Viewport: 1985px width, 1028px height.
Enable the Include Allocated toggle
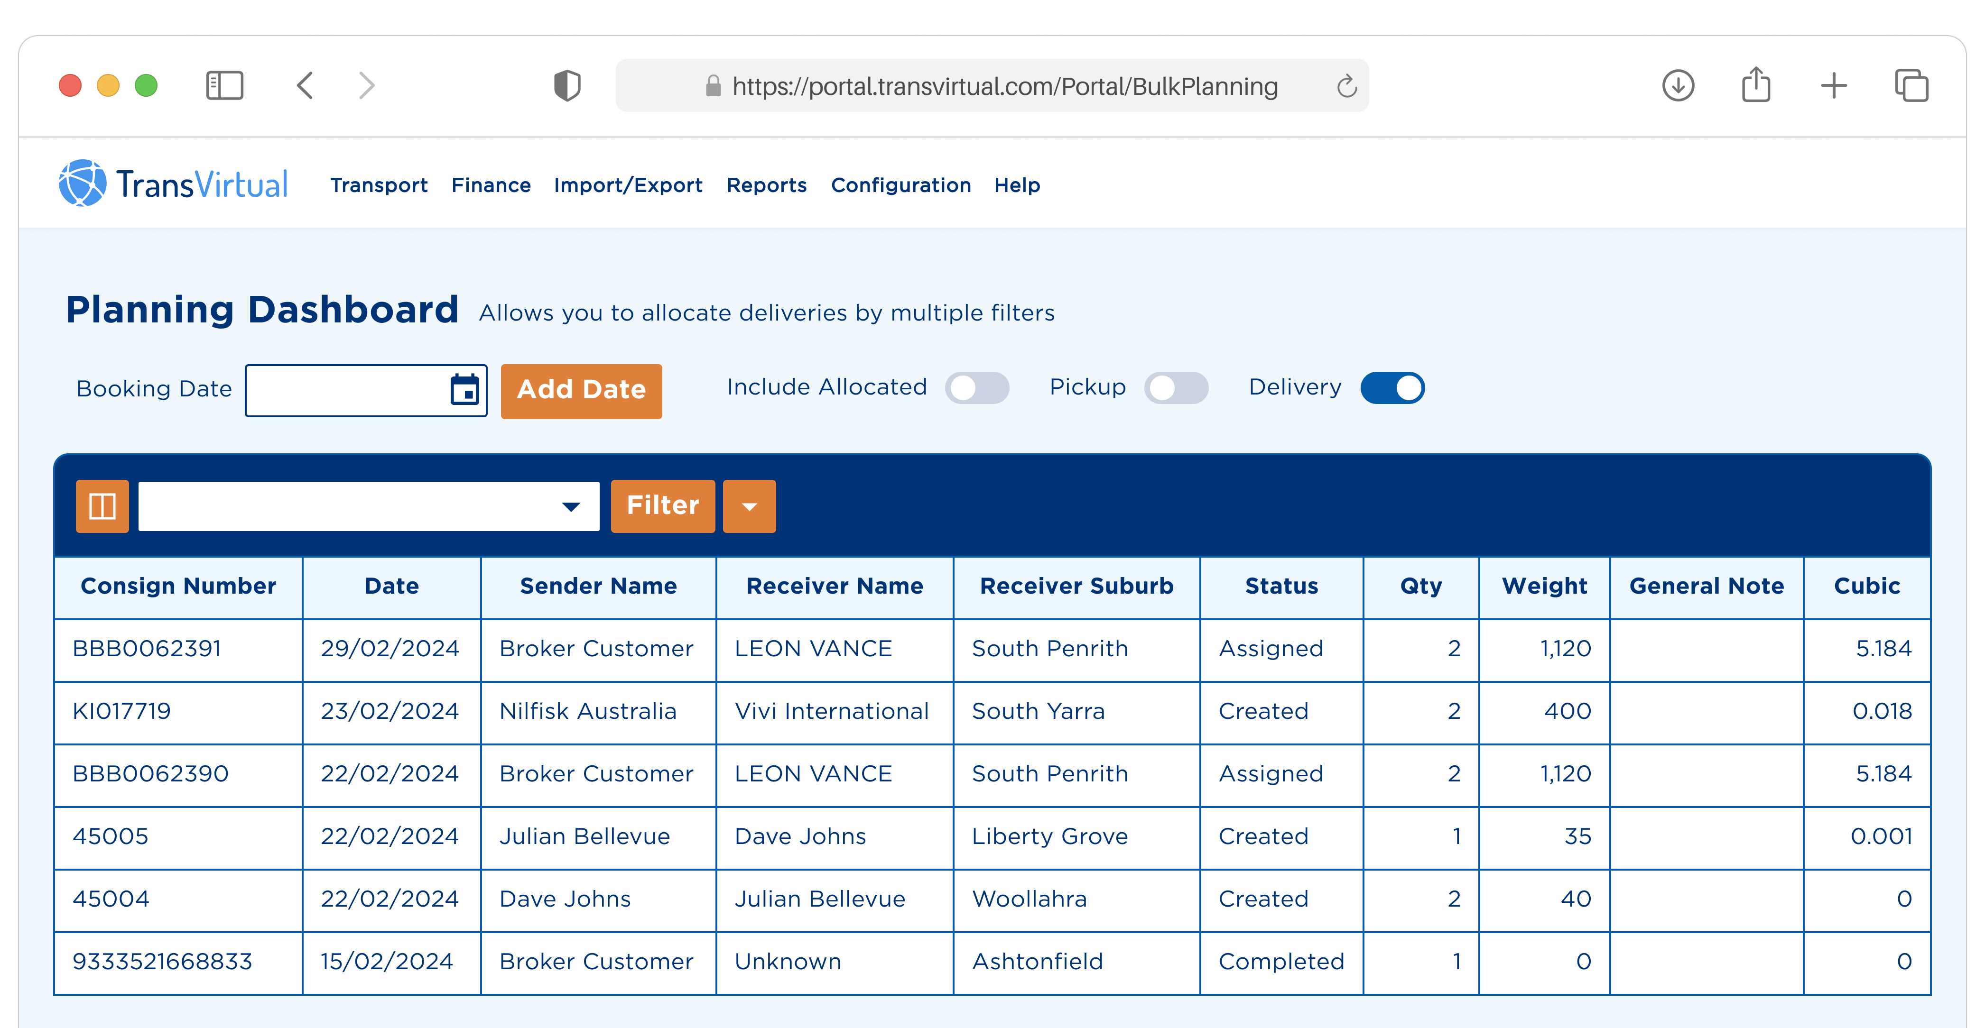pyautogui.click(x=976, y=387)
